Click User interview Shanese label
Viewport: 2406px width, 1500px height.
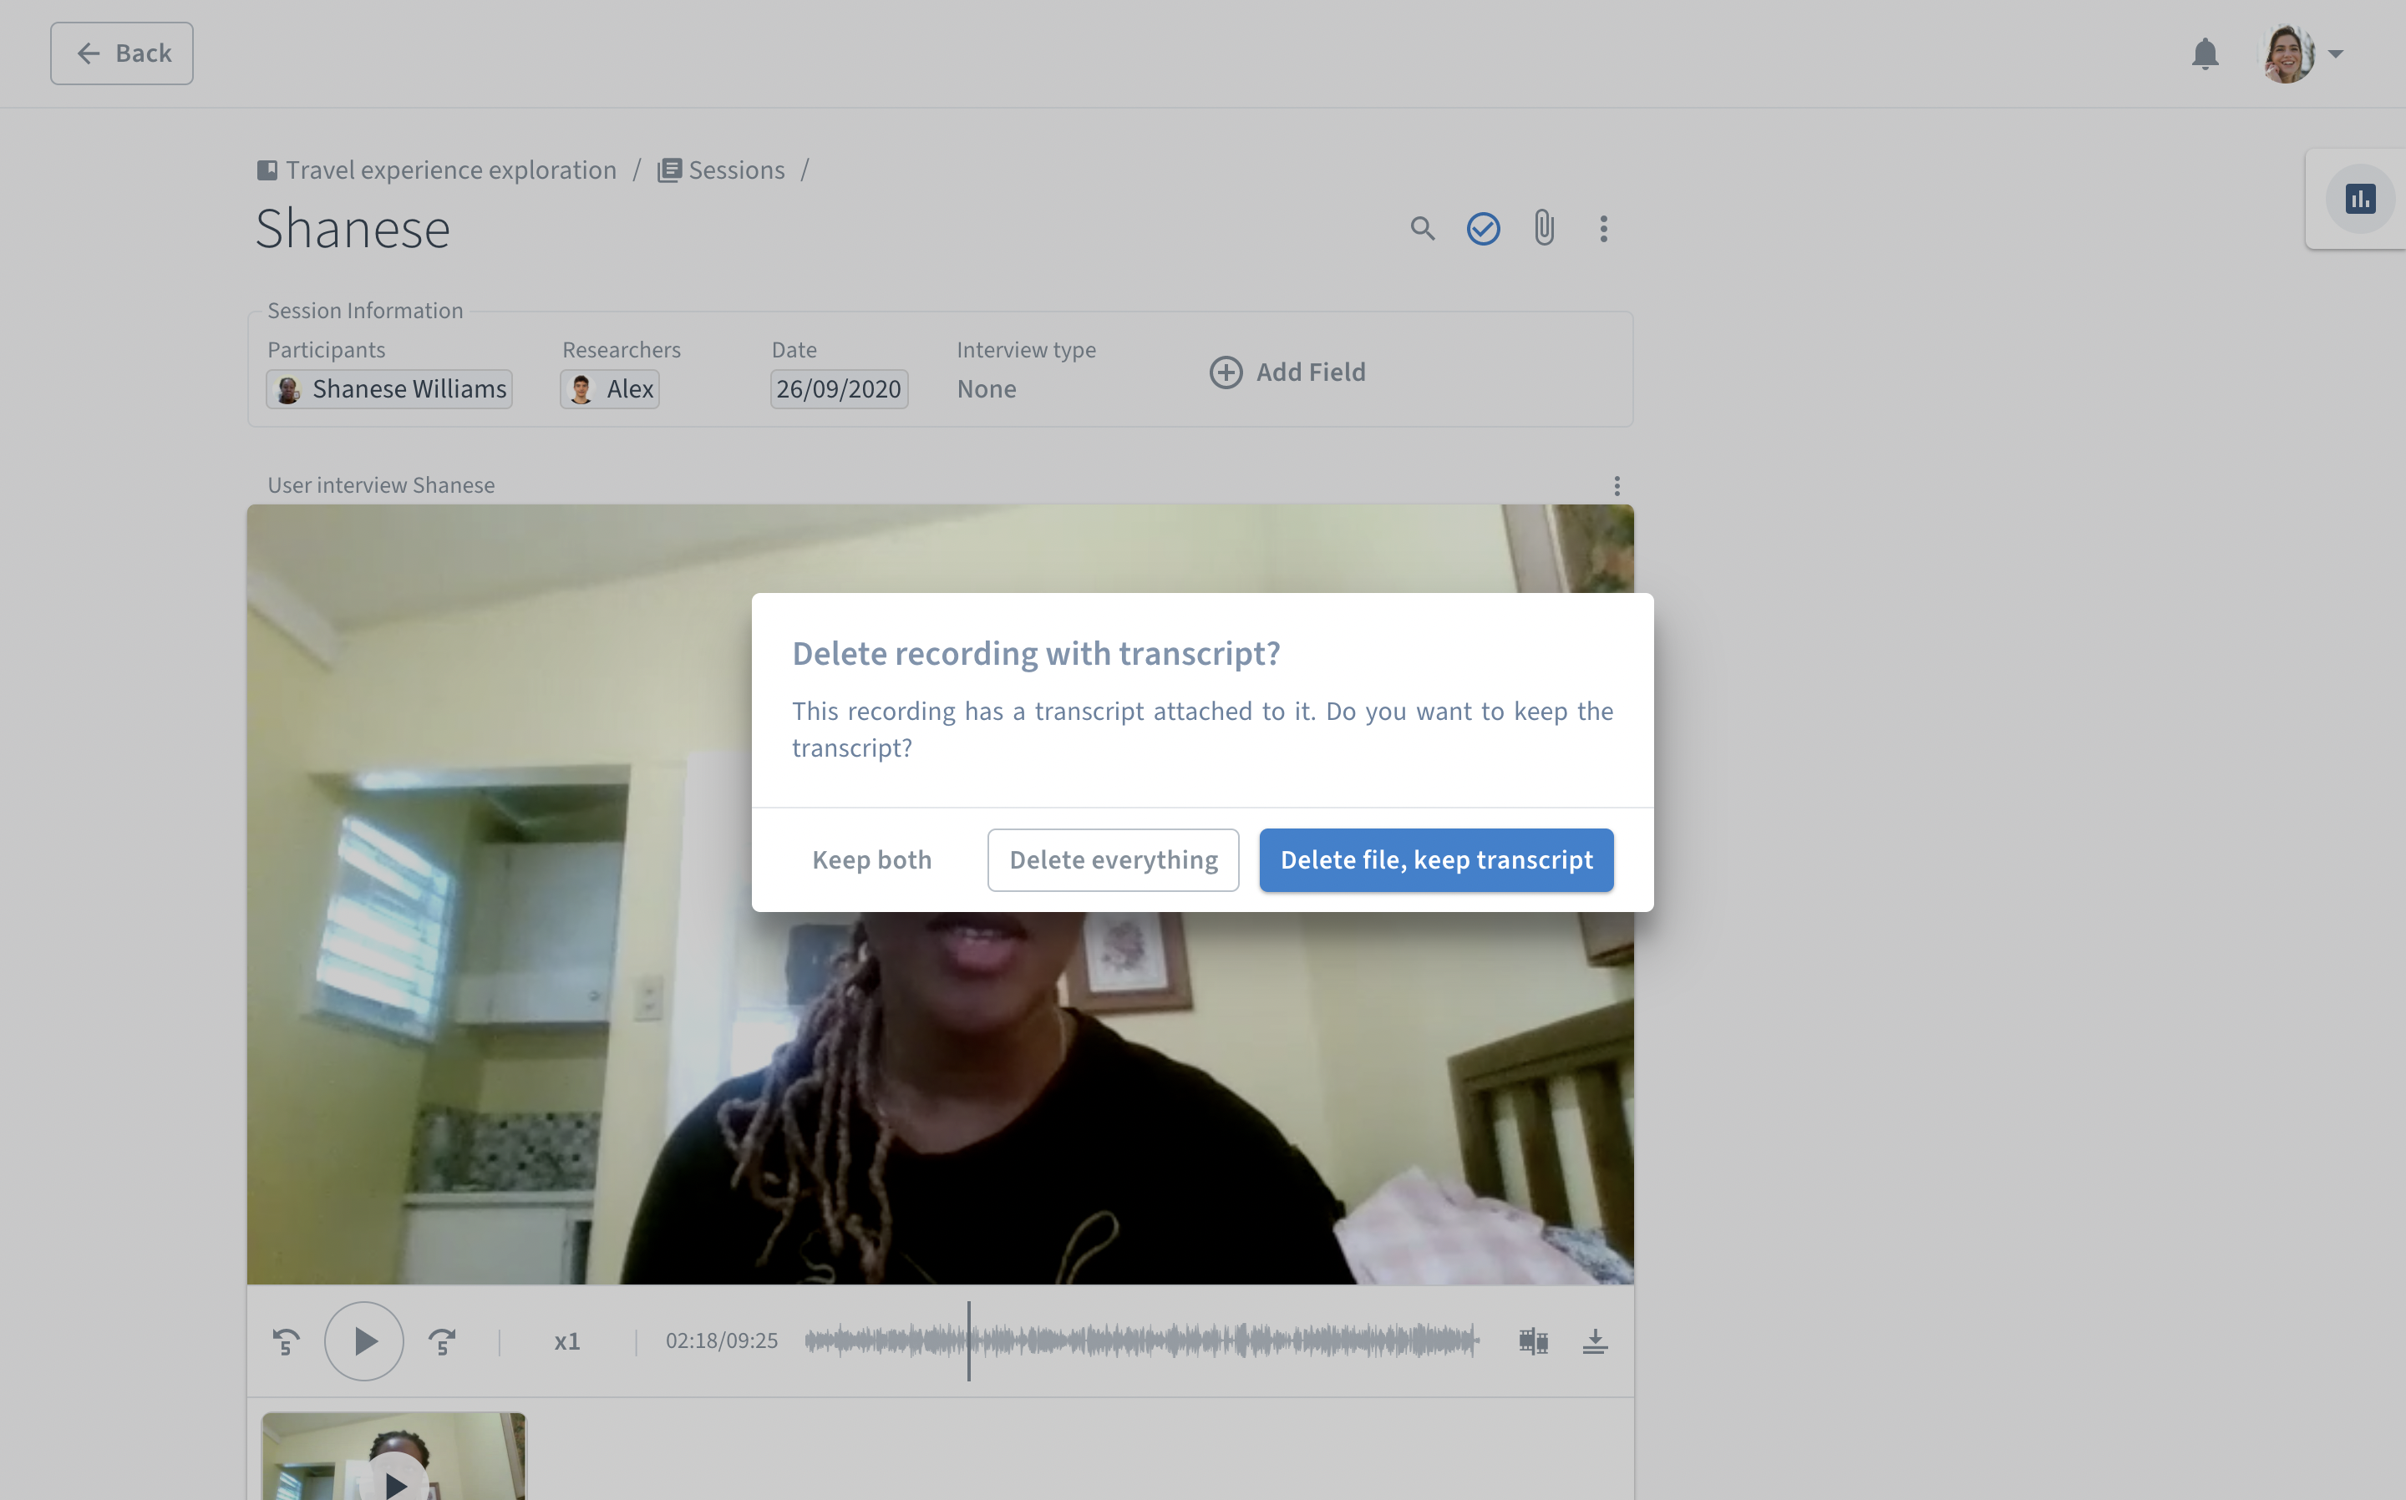pyautogui.click(x=381, y=485)
